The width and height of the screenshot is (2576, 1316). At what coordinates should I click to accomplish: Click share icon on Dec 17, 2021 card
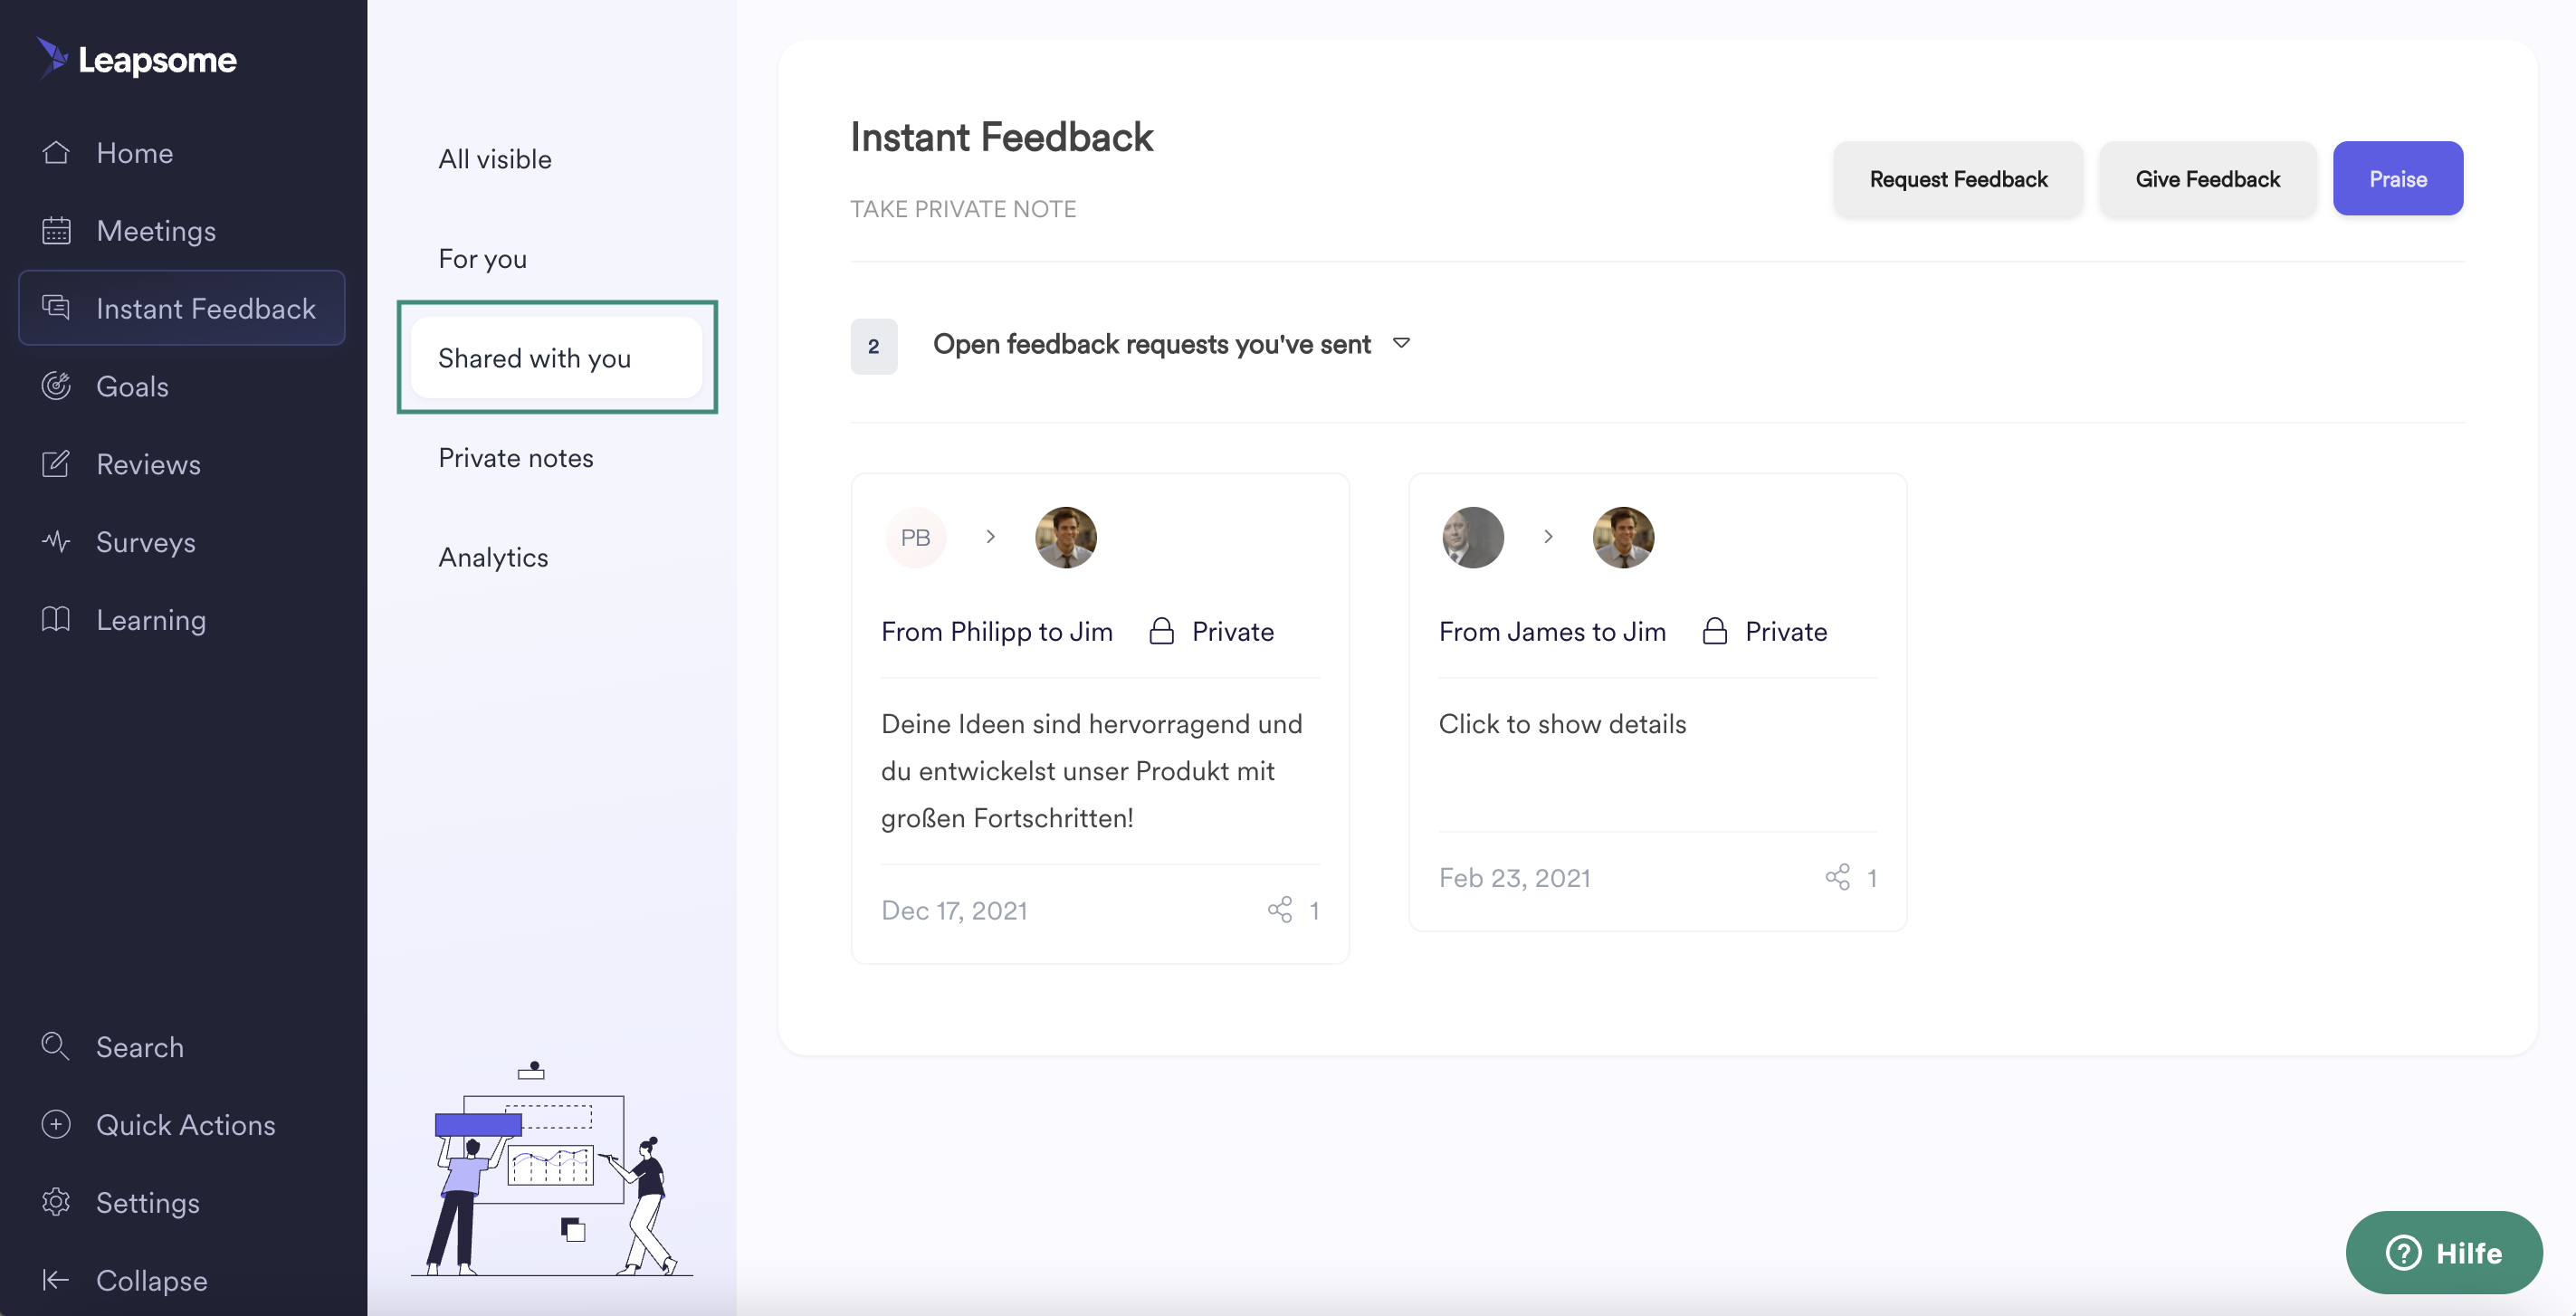tap(1280, 909)
